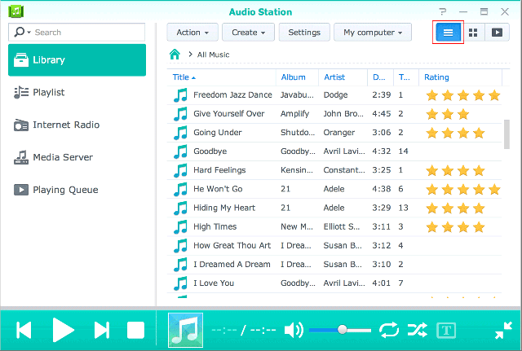Open Media Server section

tap(77, 157)
